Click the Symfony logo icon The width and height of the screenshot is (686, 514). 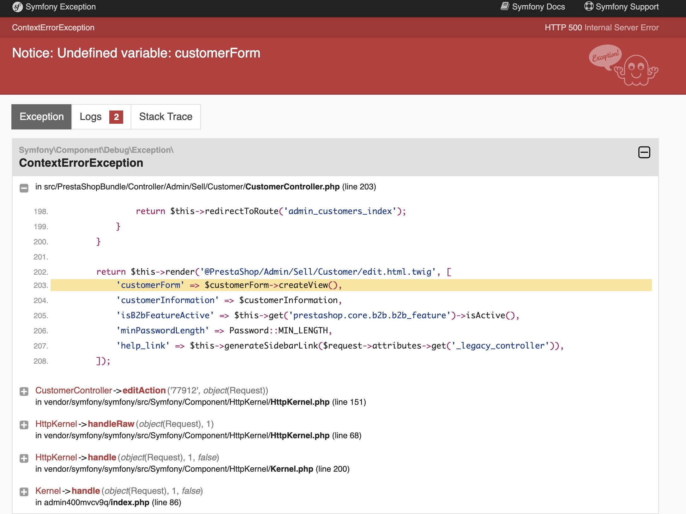(x=17, y=7)
